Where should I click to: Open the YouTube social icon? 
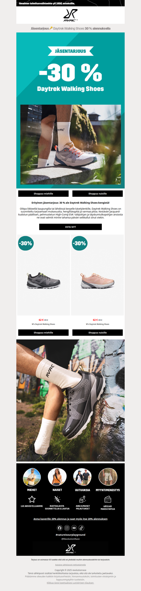tap(74, 528)
